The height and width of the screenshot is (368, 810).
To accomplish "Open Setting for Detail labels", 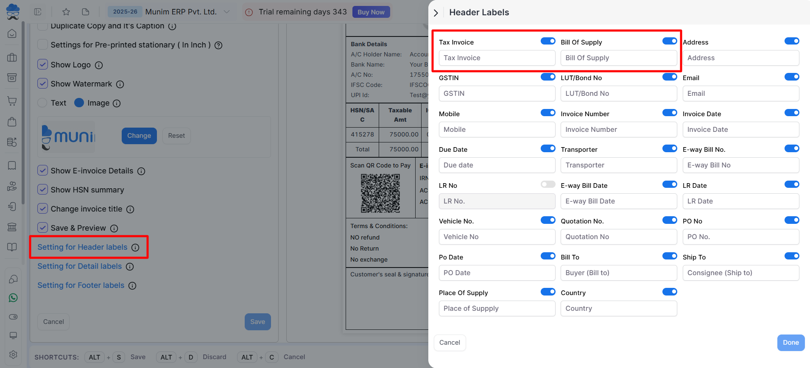I will click(x=80, y=266).
